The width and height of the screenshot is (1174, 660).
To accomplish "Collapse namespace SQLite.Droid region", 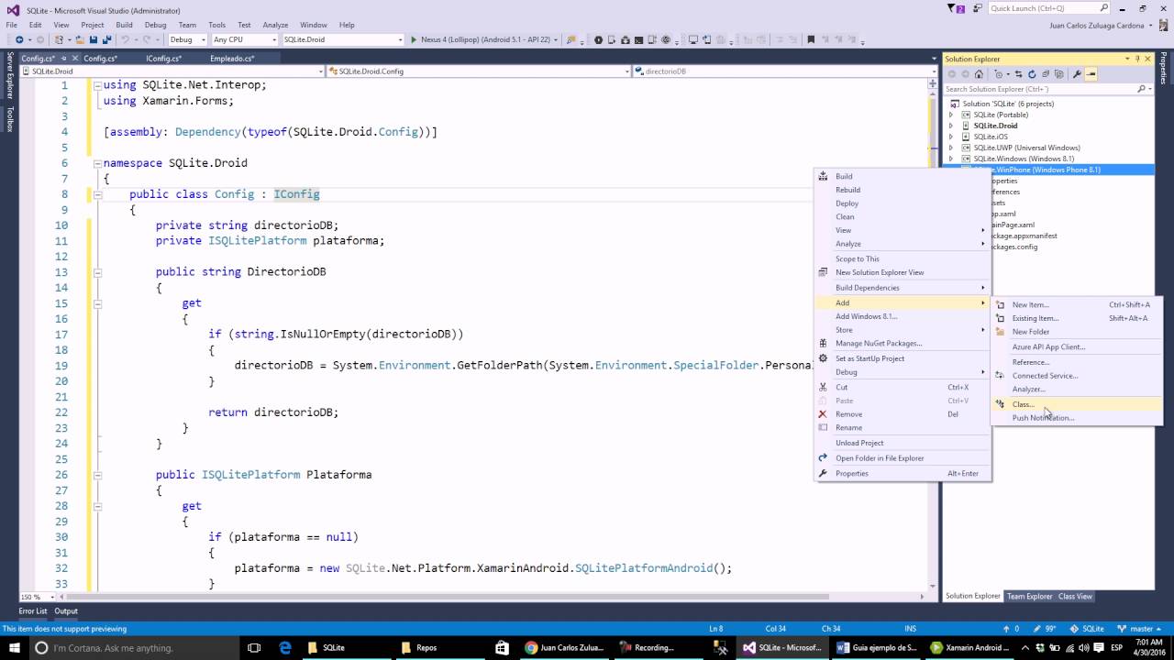I will click(x=97, y=163).
